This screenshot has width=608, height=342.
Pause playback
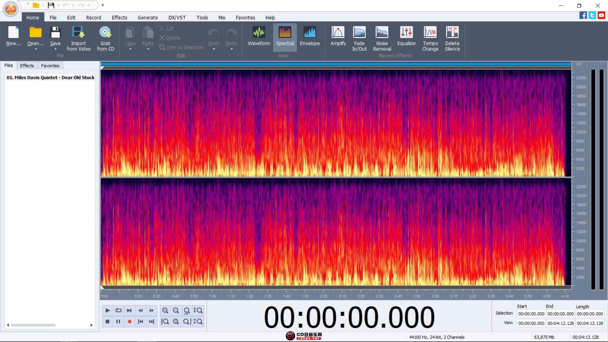click(118, 321)
